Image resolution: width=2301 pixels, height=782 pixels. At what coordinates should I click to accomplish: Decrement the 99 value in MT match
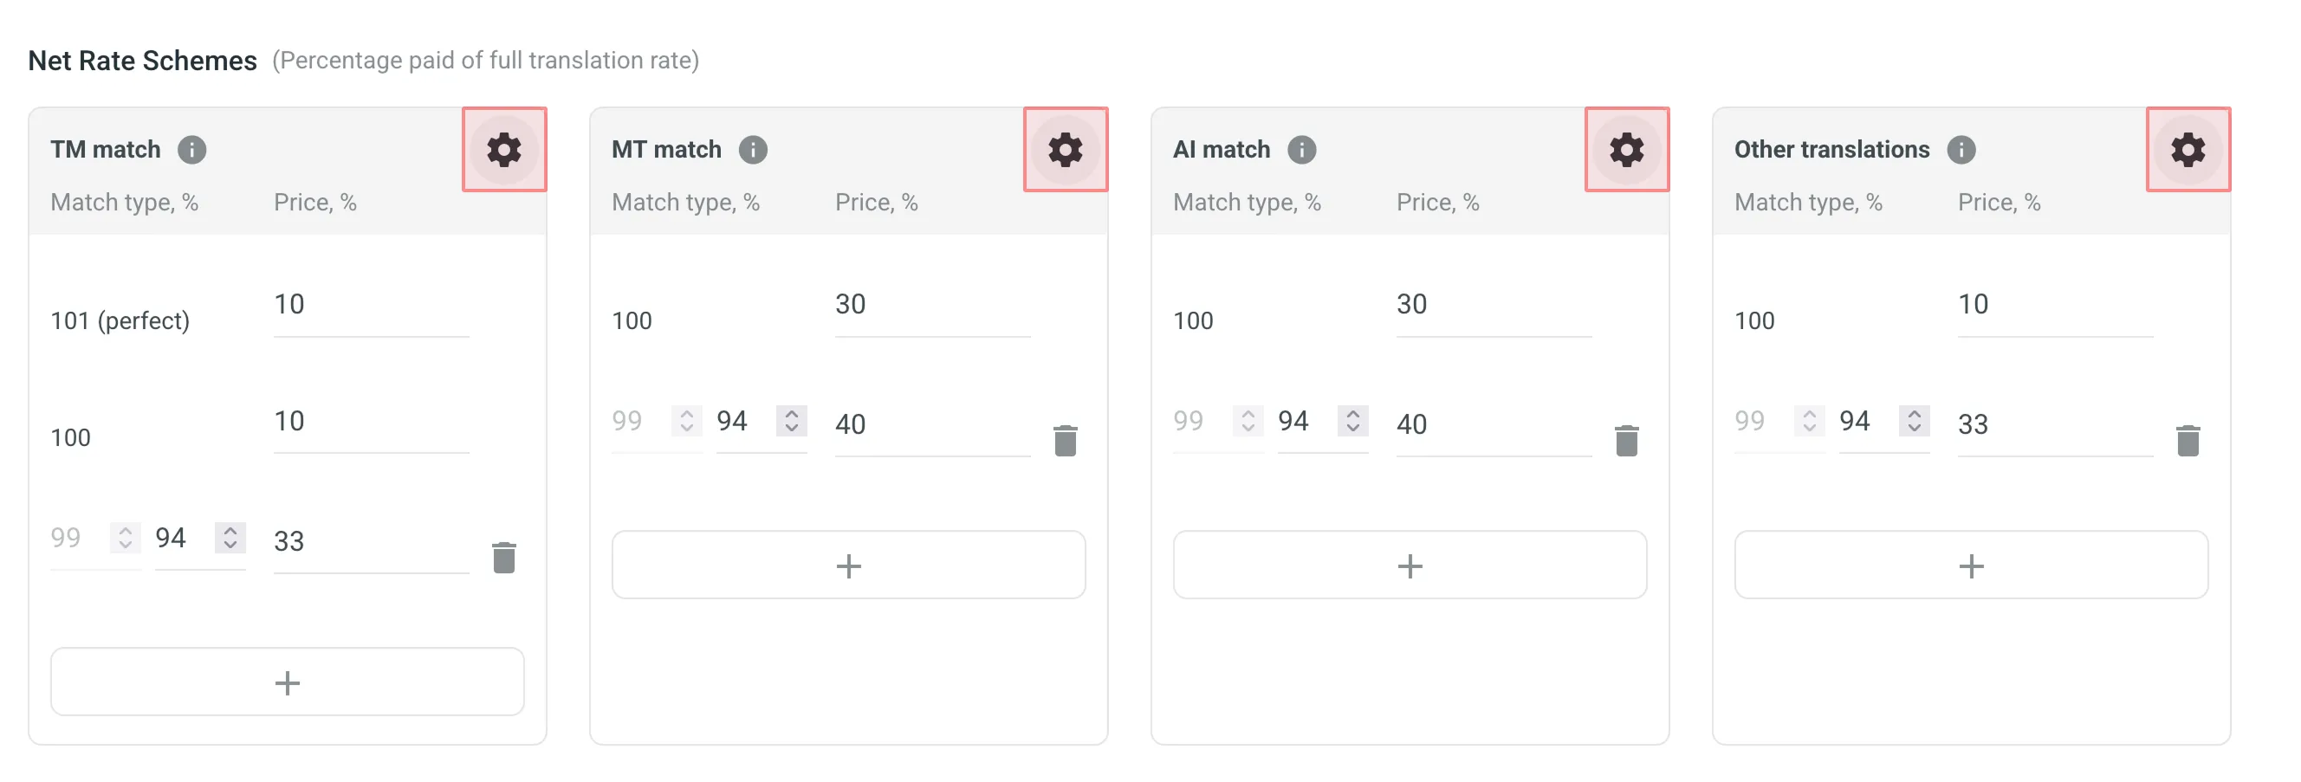tap(686, 428)
